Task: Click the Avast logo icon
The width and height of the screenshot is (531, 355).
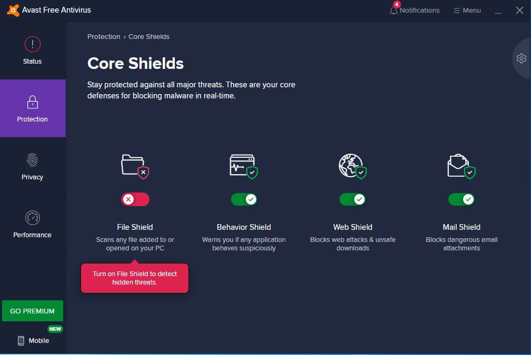Action: pos(13,10)
